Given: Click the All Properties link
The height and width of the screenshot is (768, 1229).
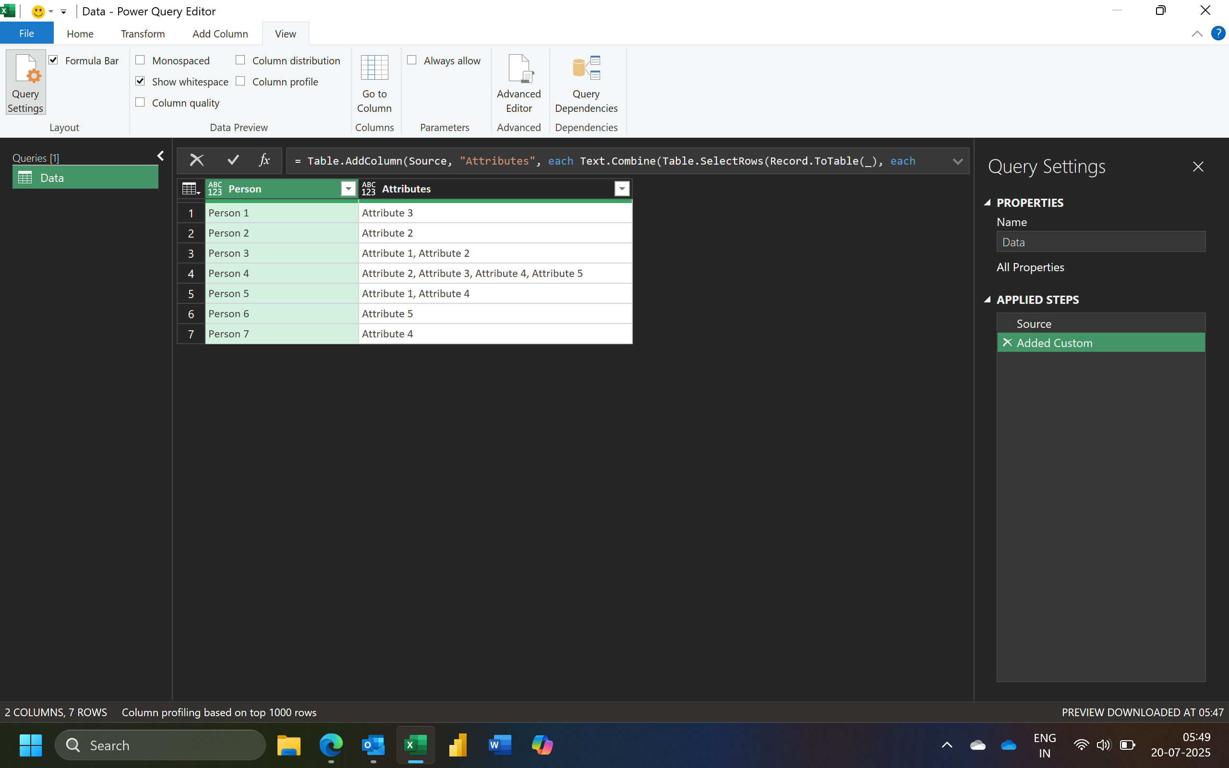Looking at the screenshot, I should pyautogui.click(x=1030, y=267).
